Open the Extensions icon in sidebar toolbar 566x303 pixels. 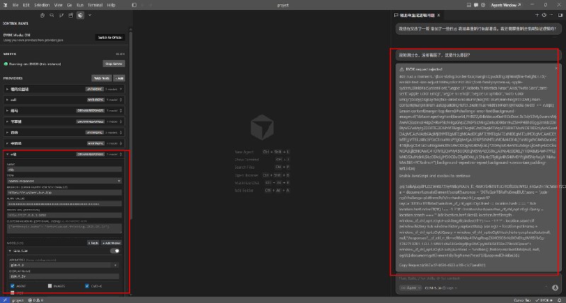click(x=71, y=16)
